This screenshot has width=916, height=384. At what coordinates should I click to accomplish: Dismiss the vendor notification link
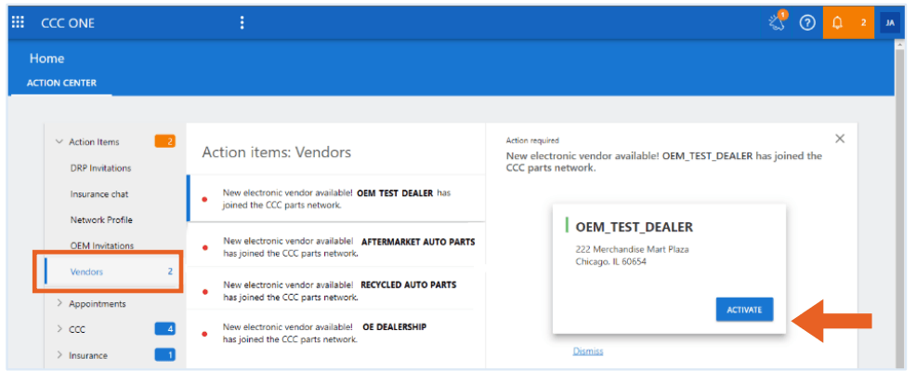tap(588, 351)
